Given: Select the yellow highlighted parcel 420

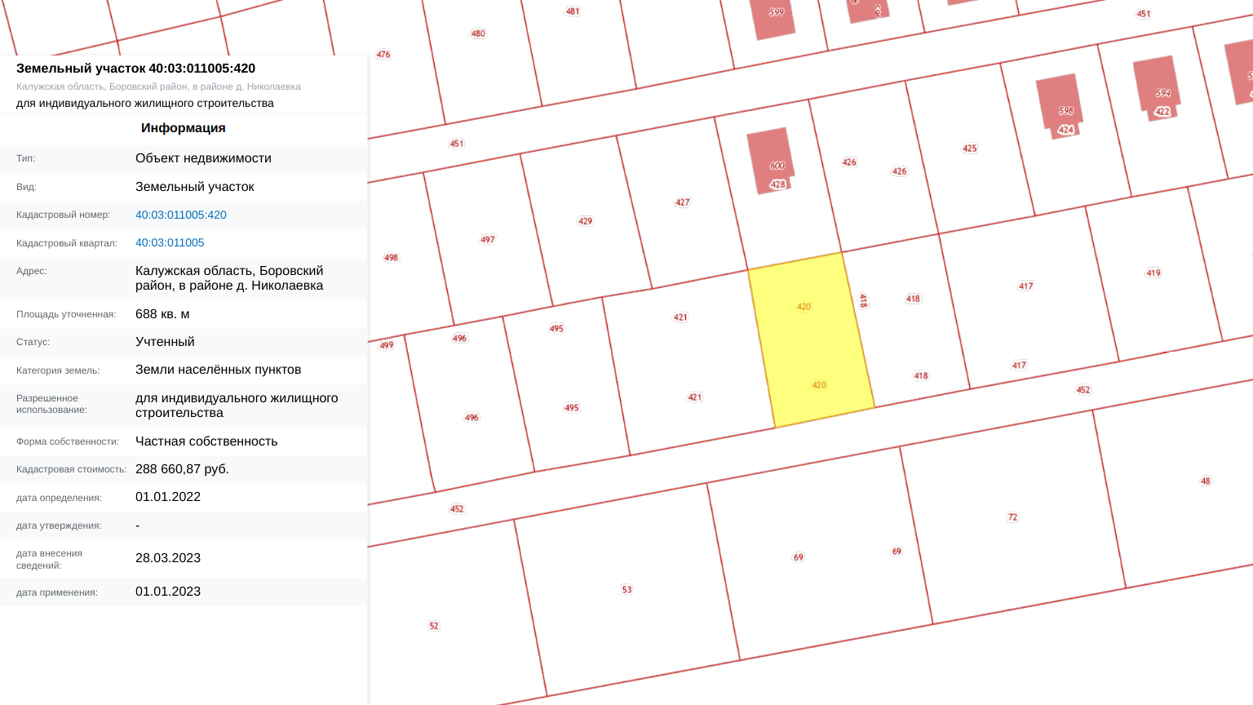Looking at the screenshot, I should pos(811,340).
